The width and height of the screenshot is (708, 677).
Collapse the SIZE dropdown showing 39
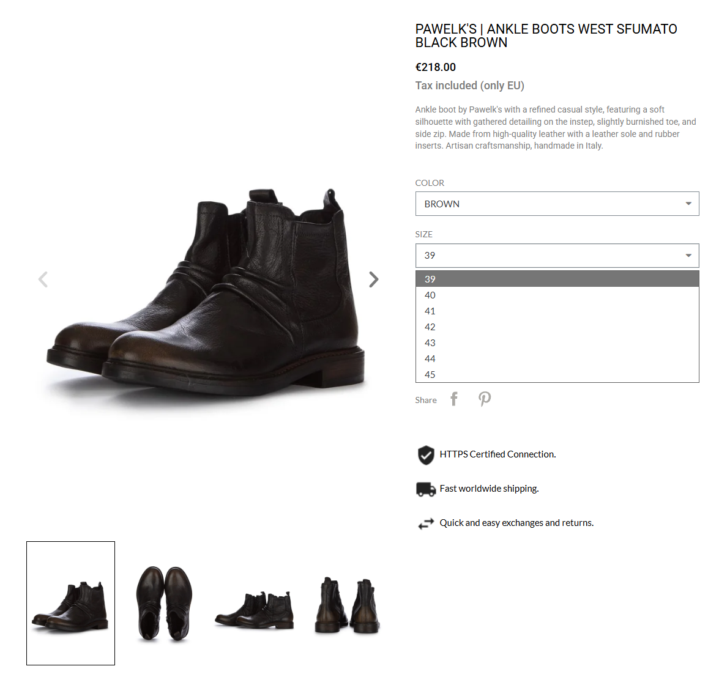tap(557, 256)
